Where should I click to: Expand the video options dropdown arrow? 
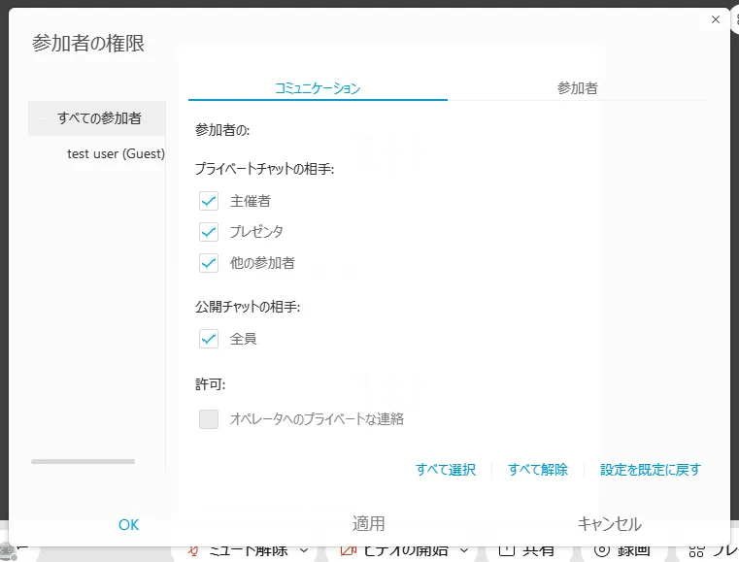(463, 550)
